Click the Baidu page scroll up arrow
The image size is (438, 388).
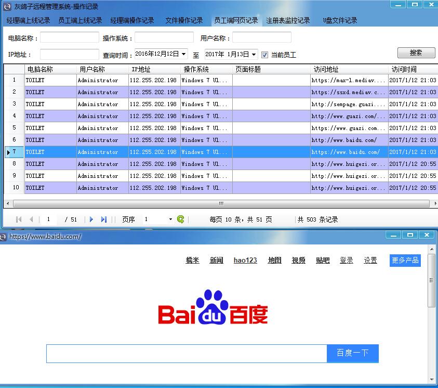(432, 249)
